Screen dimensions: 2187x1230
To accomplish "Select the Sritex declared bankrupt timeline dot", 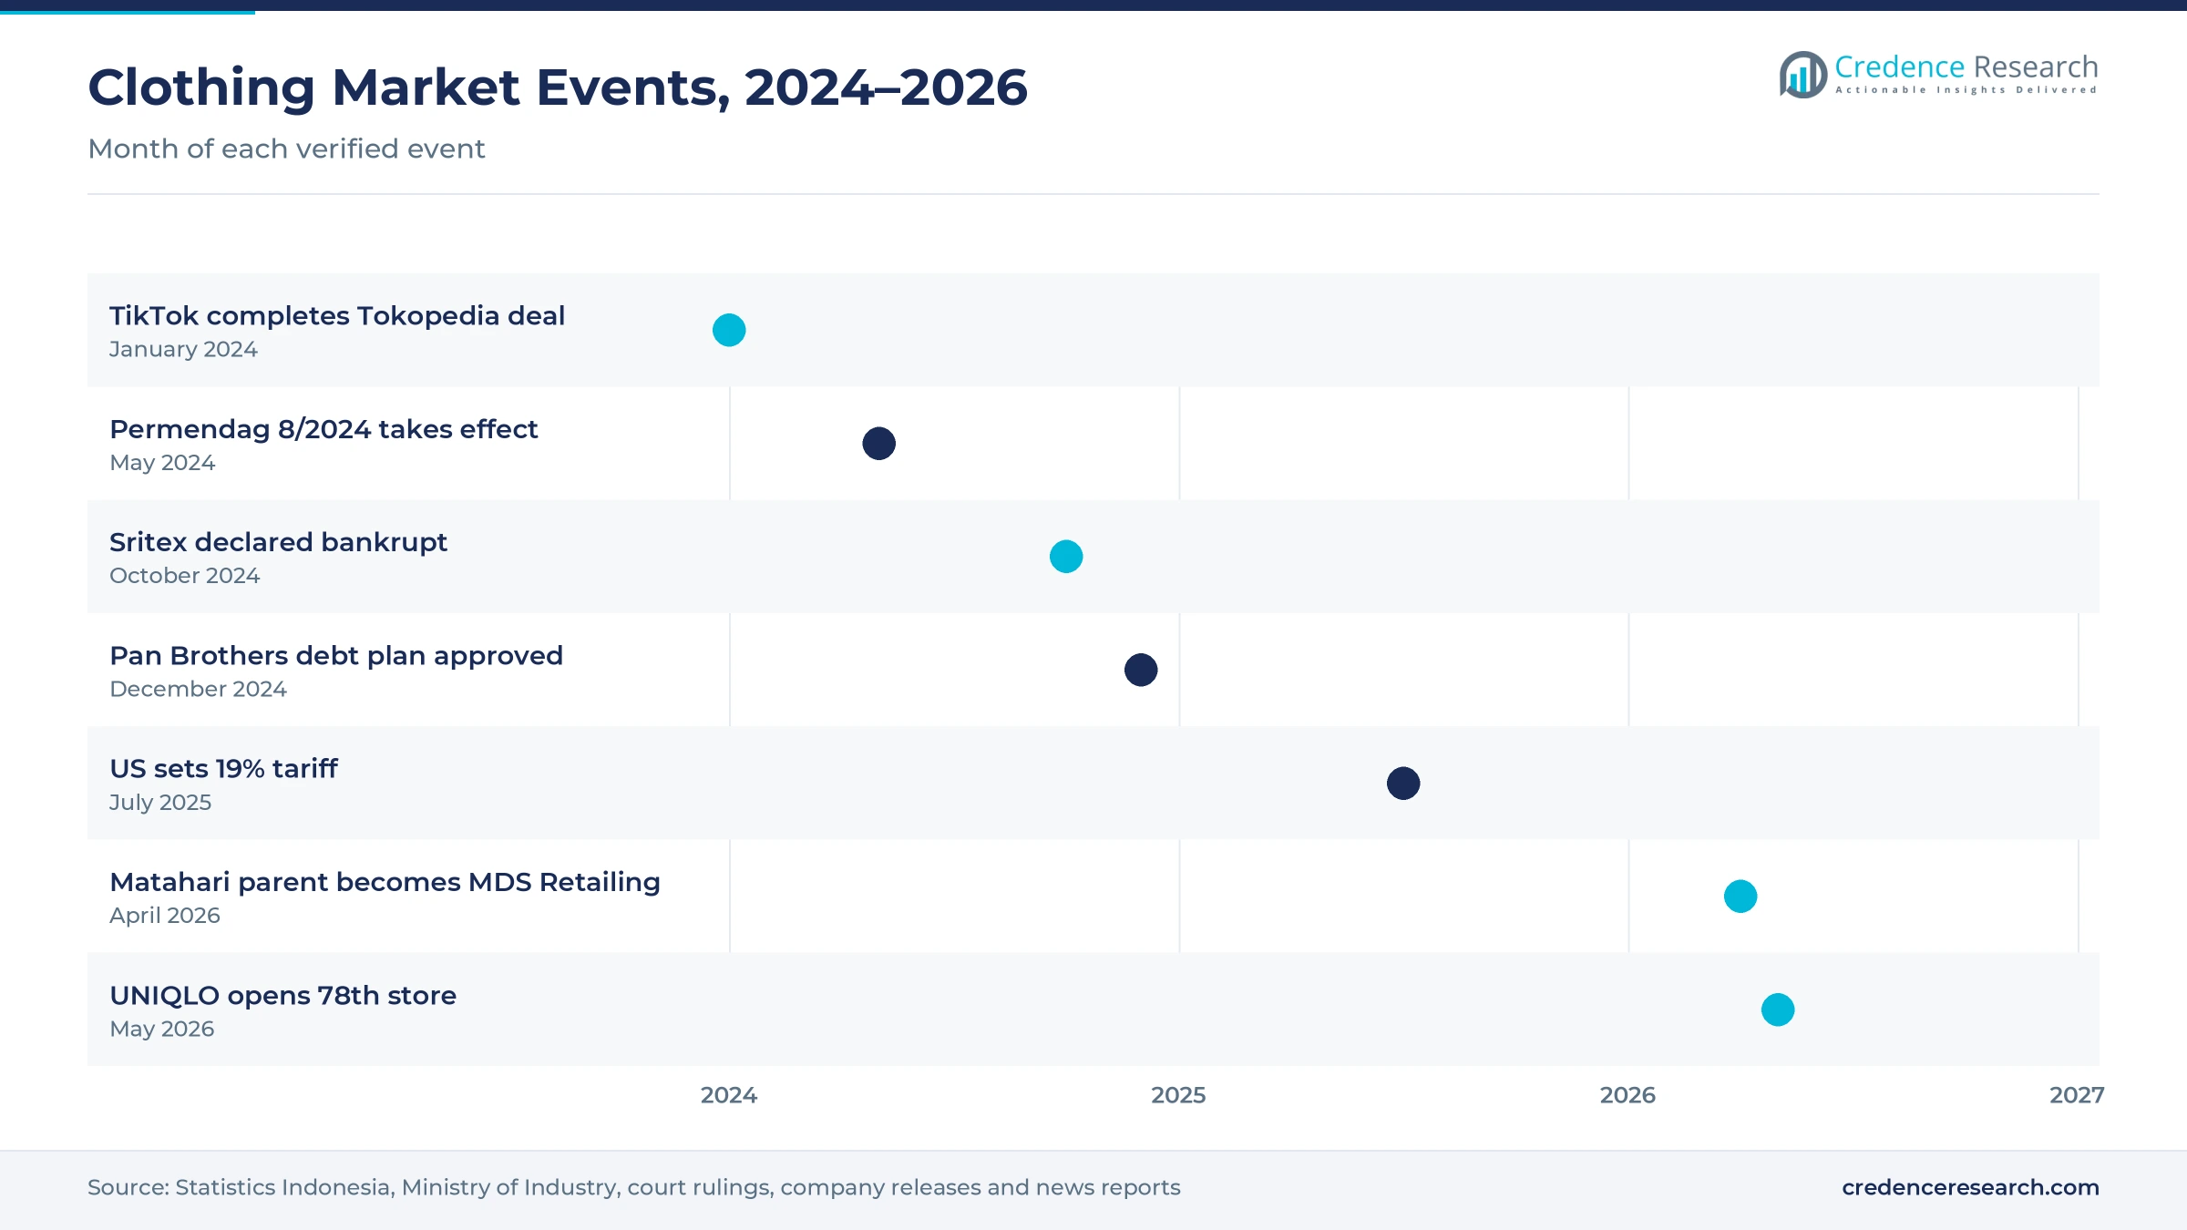I will coord(1066,557).
